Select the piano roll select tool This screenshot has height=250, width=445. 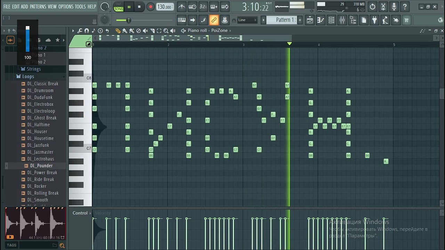pos(159,31)
